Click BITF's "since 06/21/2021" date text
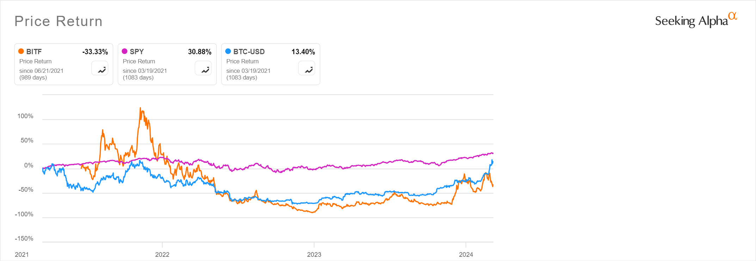Image resolution: width=756 pixels, height=261 pixels. [x=41, y=71]
